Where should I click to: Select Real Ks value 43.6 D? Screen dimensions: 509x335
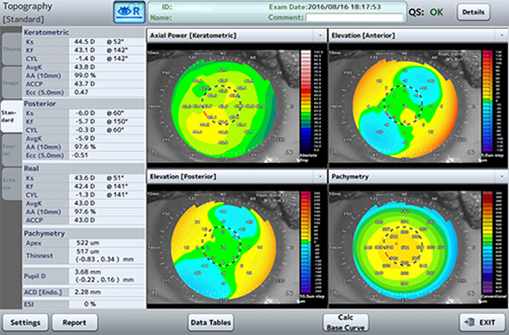pos(84,178)
